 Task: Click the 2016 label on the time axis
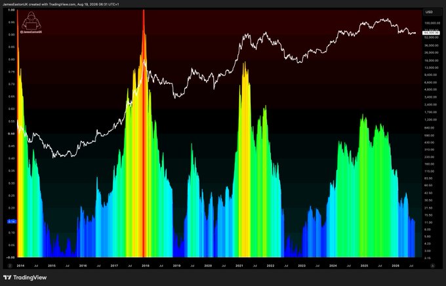pos(83,266)
